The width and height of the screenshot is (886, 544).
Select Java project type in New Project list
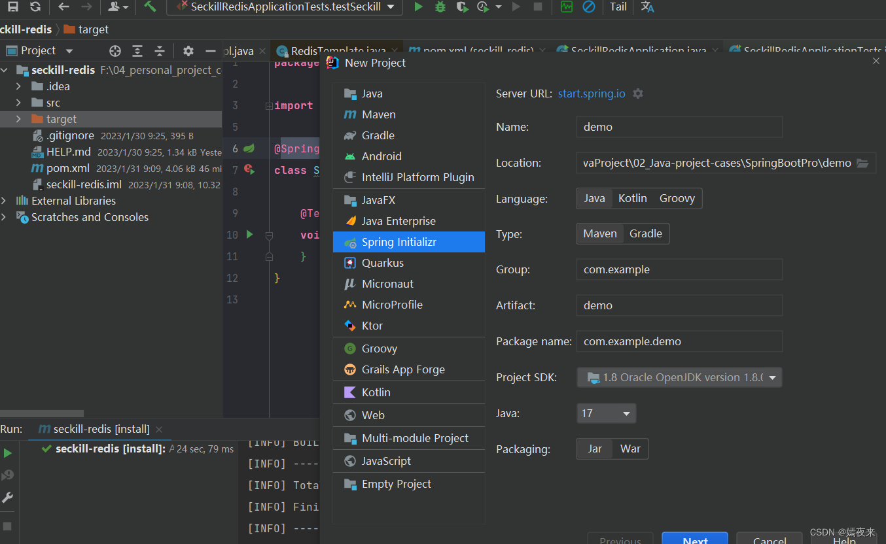(x=409, y=93)
